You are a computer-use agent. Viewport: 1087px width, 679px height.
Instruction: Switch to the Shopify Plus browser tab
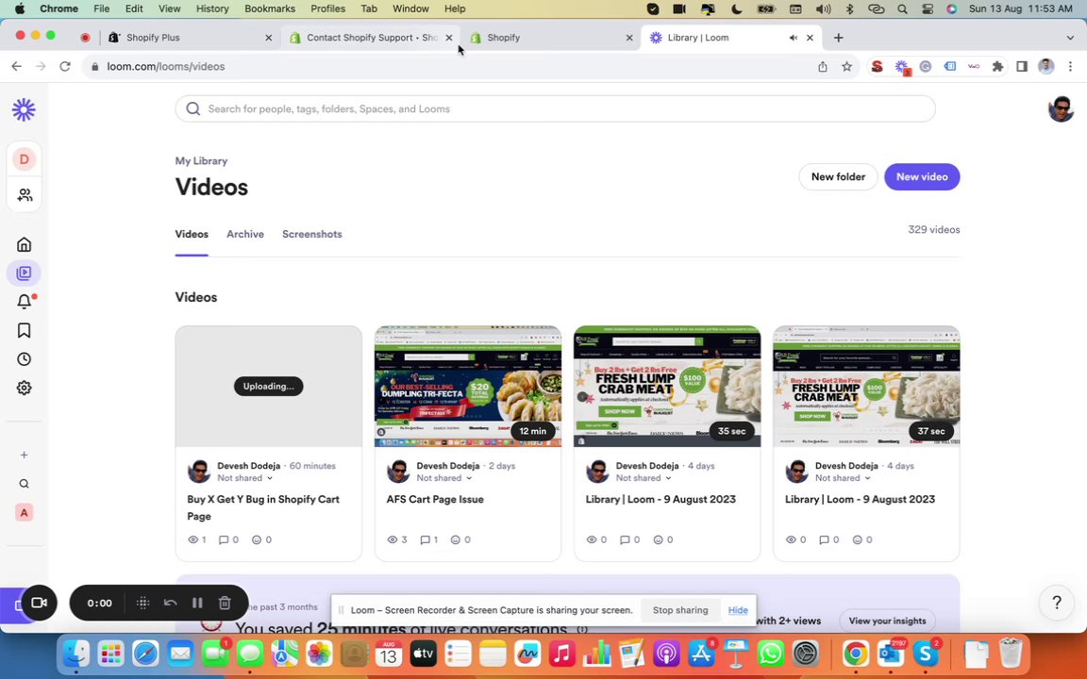(191, 38)
